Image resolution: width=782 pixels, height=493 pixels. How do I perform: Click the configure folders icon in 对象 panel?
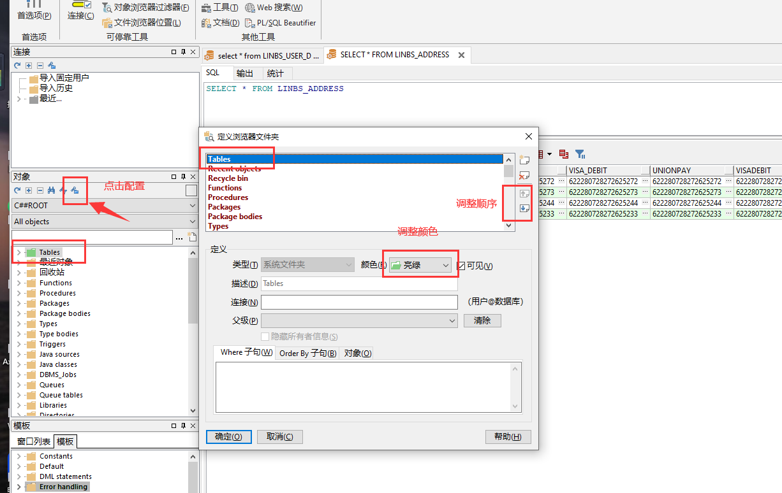(74, 190)
